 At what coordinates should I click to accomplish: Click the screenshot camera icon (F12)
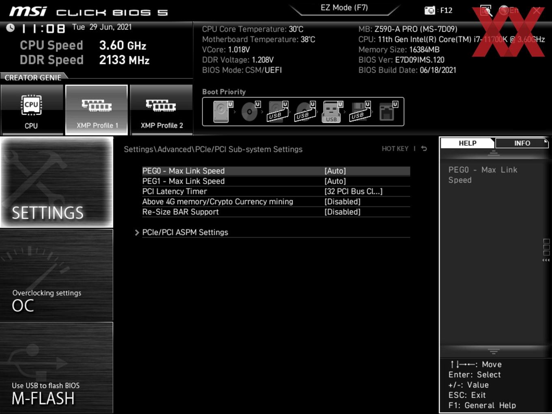(x=429, y=11)
